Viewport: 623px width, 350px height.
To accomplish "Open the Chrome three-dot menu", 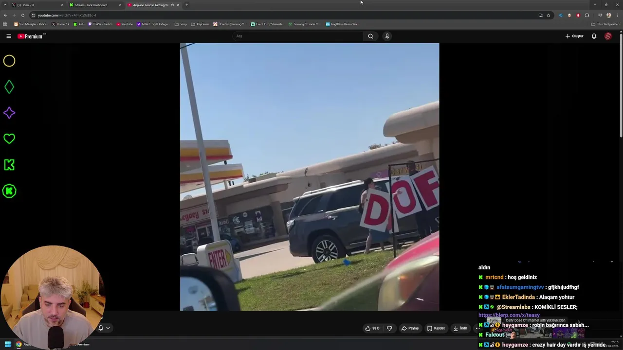I will 617,15.
